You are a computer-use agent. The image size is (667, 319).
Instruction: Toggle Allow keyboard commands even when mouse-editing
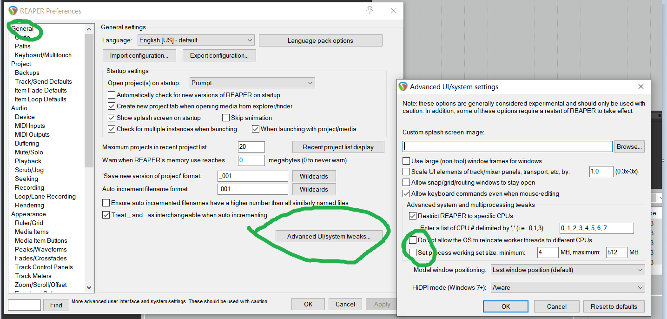tap(406, 193)
